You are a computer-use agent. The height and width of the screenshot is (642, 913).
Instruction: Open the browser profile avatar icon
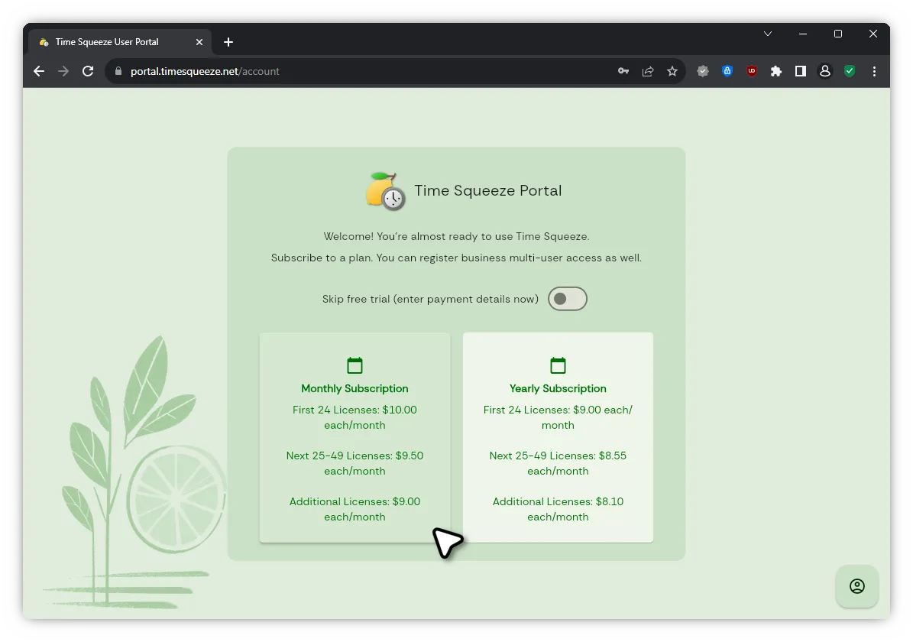825,71
